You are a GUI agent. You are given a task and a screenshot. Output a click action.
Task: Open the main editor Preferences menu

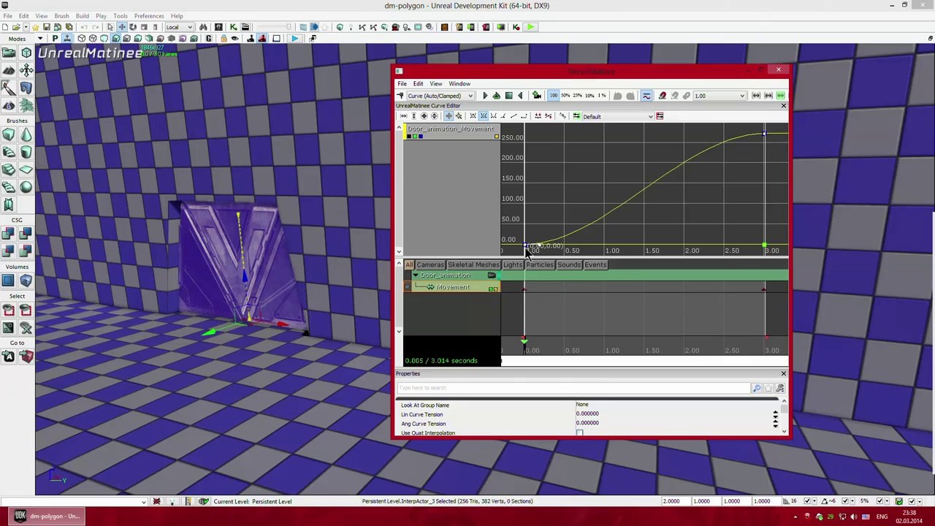pyautogui.click(x=149, y=16)
